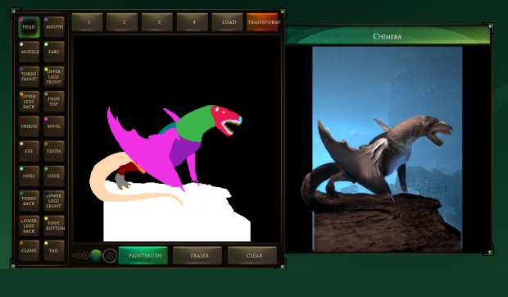Click the generated Chimera image
Image resolution: width=508 pixels, height=297 pixels.
point(388,149)
